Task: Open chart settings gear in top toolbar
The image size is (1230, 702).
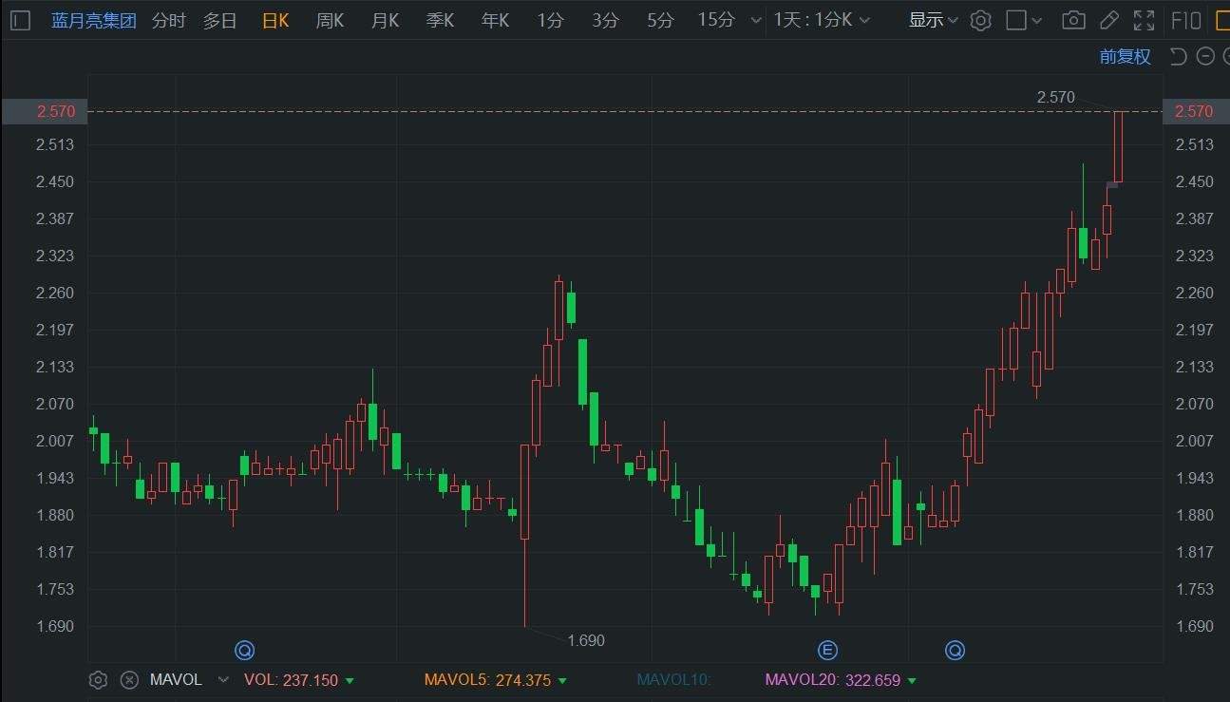Action: click(981, 20)
